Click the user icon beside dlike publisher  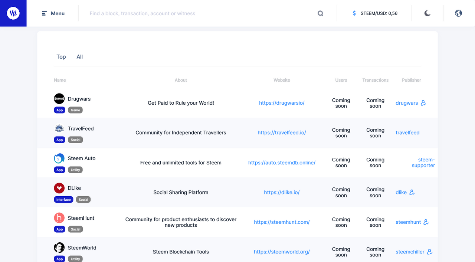point(412,192)
